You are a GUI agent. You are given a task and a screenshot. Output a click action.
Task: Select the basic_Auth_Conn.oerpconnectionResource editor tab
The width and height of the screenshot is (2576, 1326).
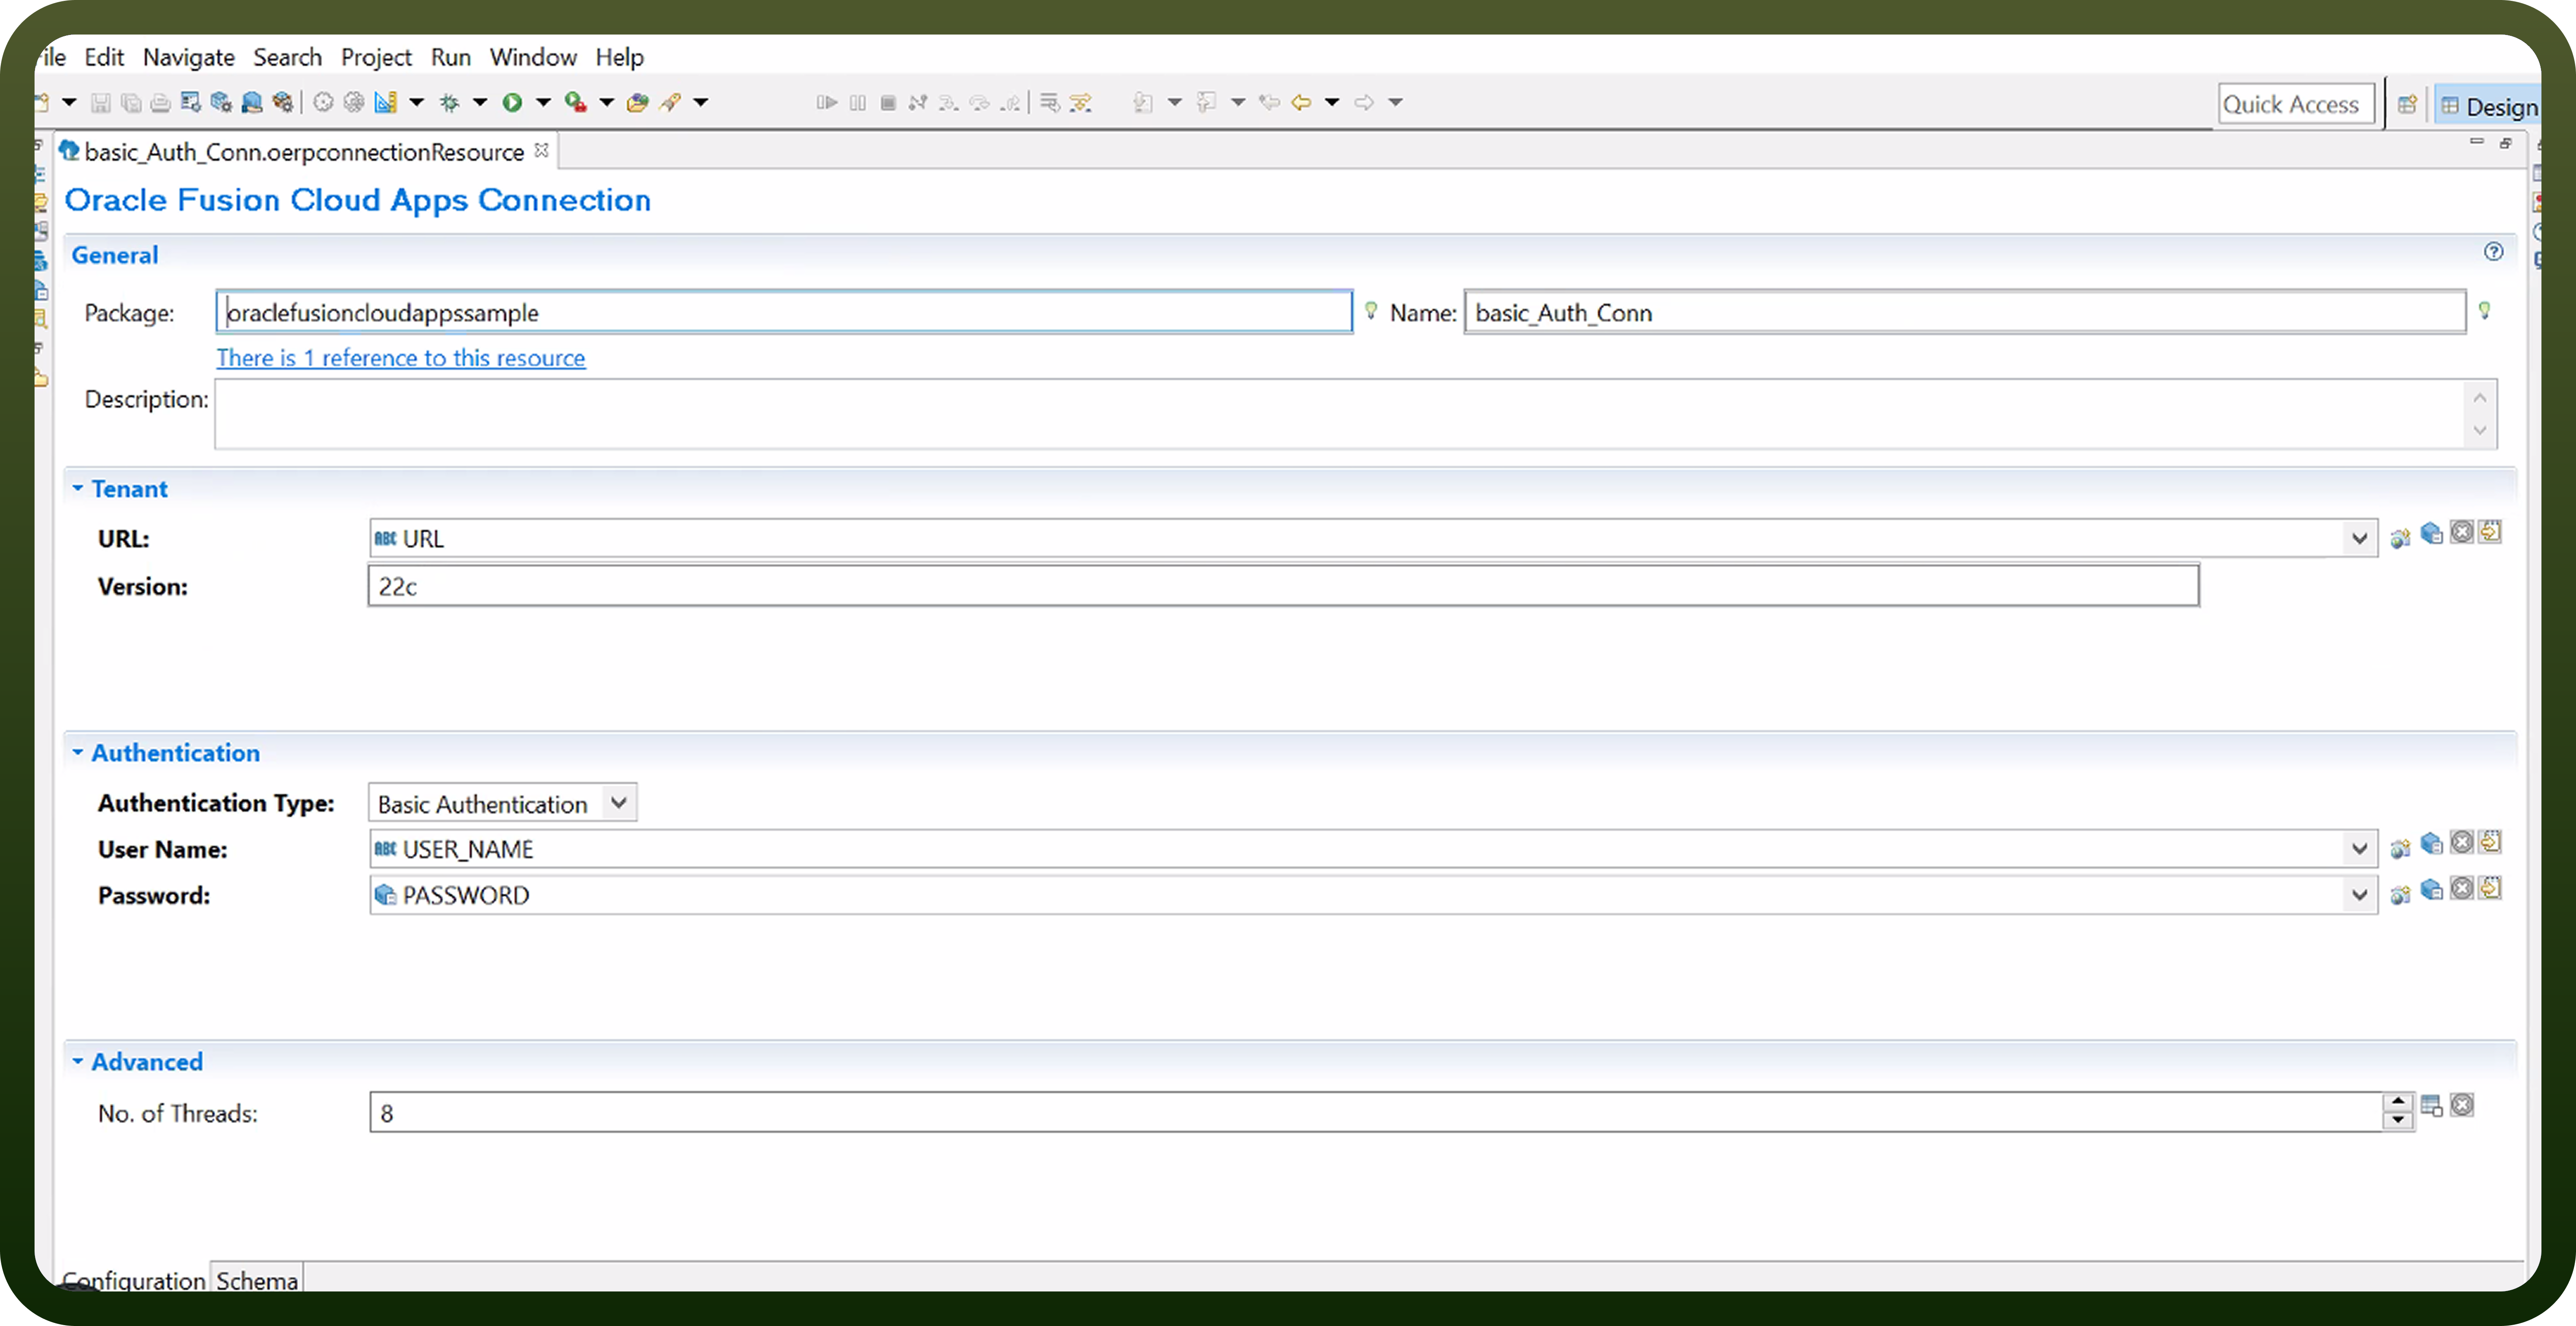click(304, 152)
